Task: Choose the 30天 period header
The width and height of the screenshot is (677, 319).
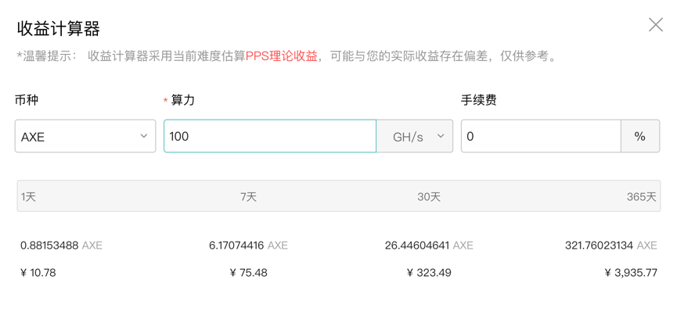Action: click(429, 197)
